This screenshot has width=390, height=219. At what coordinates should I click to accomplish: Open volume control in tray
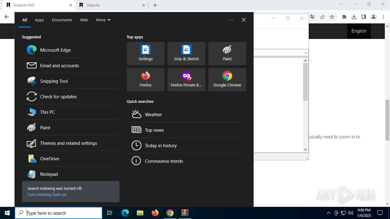[x=351, y=213]
